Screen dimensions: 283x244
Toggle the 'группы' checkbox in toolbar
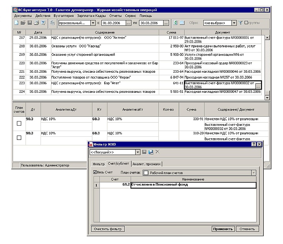246,23
